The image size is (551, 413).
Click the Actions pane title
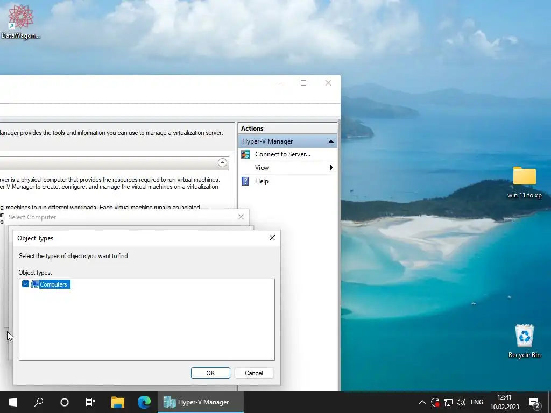pos(252,129)
